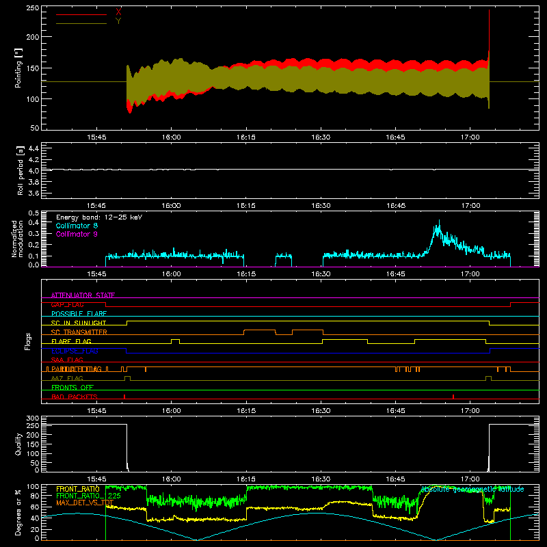Click the 3.6 tick on Roll period axis
The height and width of the screenshot is (547, 547).
pyautogui.click(x=34, y=194)
